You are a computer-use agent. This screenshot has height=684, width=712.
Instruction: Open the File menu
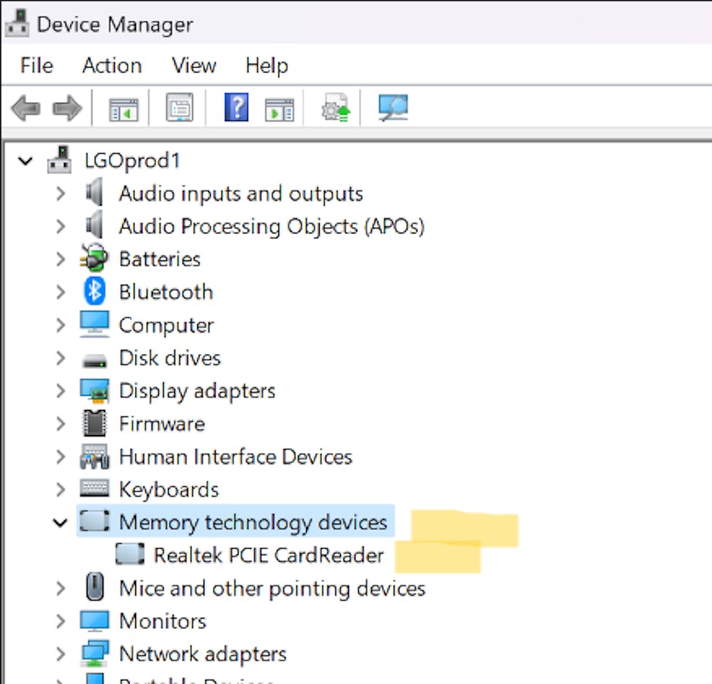click(36, 65)
